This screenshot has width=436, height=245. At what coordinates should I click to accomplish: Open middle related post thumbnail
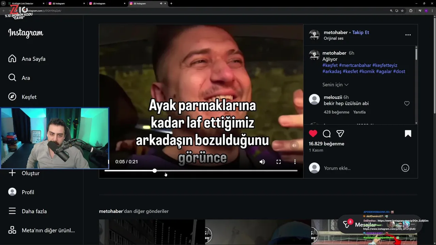click(x=258, y=232)
